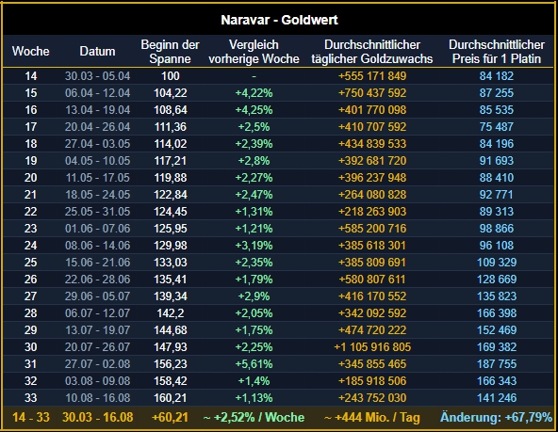Select the week 14 row number
This screenshot has height=432, width=558.
[30, 76]
